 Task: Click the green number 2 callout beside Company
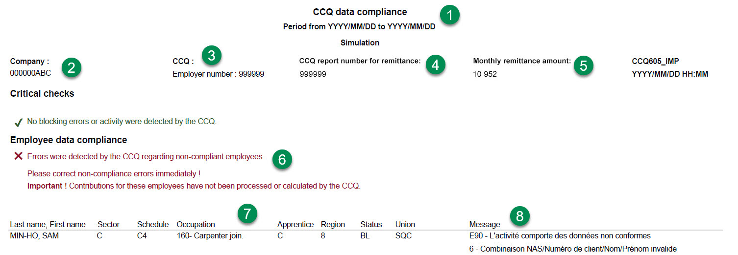tap(71, 68)
